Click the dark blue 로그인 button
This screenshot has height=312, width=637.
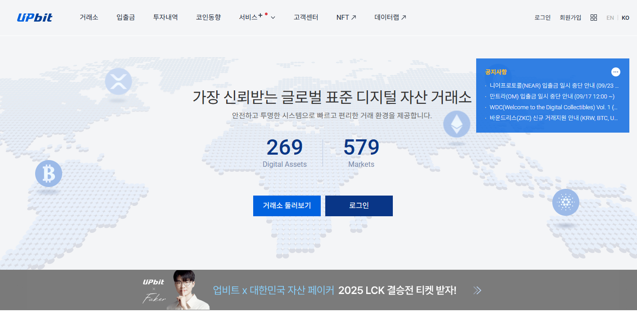point(359,206)
